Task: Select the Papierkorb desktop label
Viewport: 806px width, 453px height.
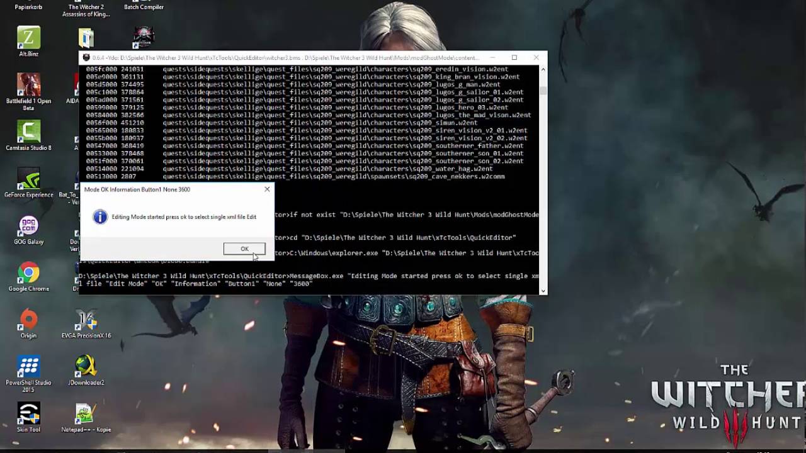Action: (x=28, y=7)
